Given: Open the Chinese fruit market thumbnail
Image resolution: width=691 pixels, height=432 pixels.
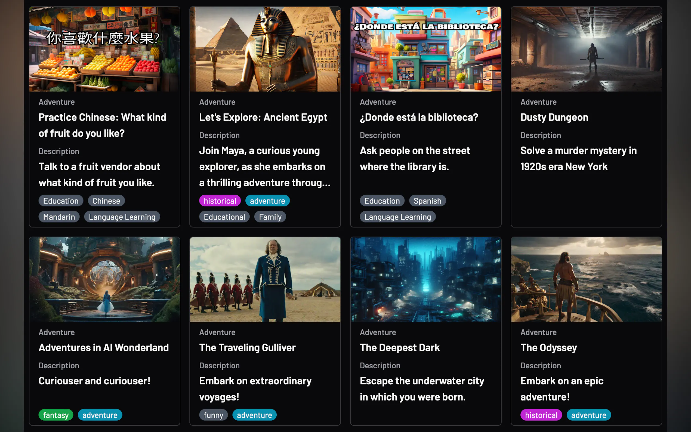Looking at the screenshot, I should (x=104, y=49).
